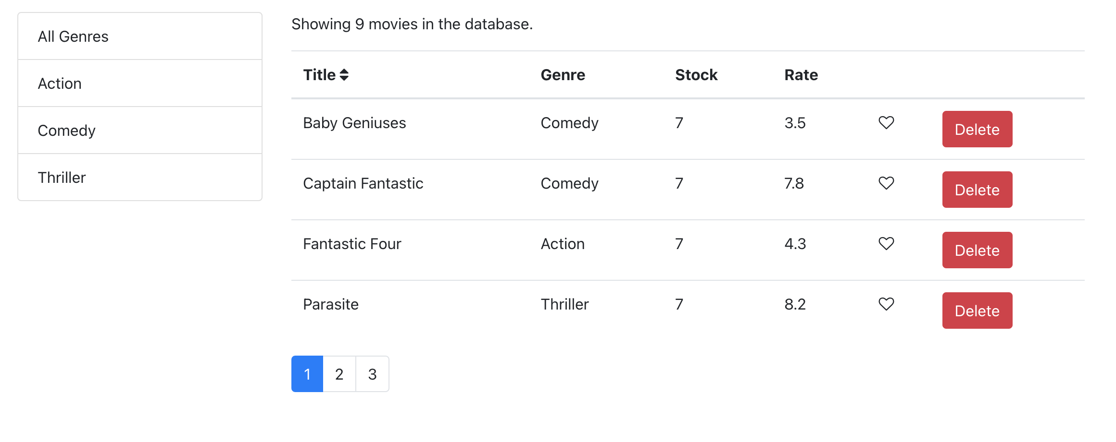Image resolution: width=1116 pixels, height=442 pixels.
Task: Sort table by Genre column header
Action: click(563, 75)
